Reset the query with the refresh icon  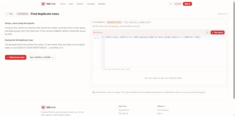(x=207, y=32)
